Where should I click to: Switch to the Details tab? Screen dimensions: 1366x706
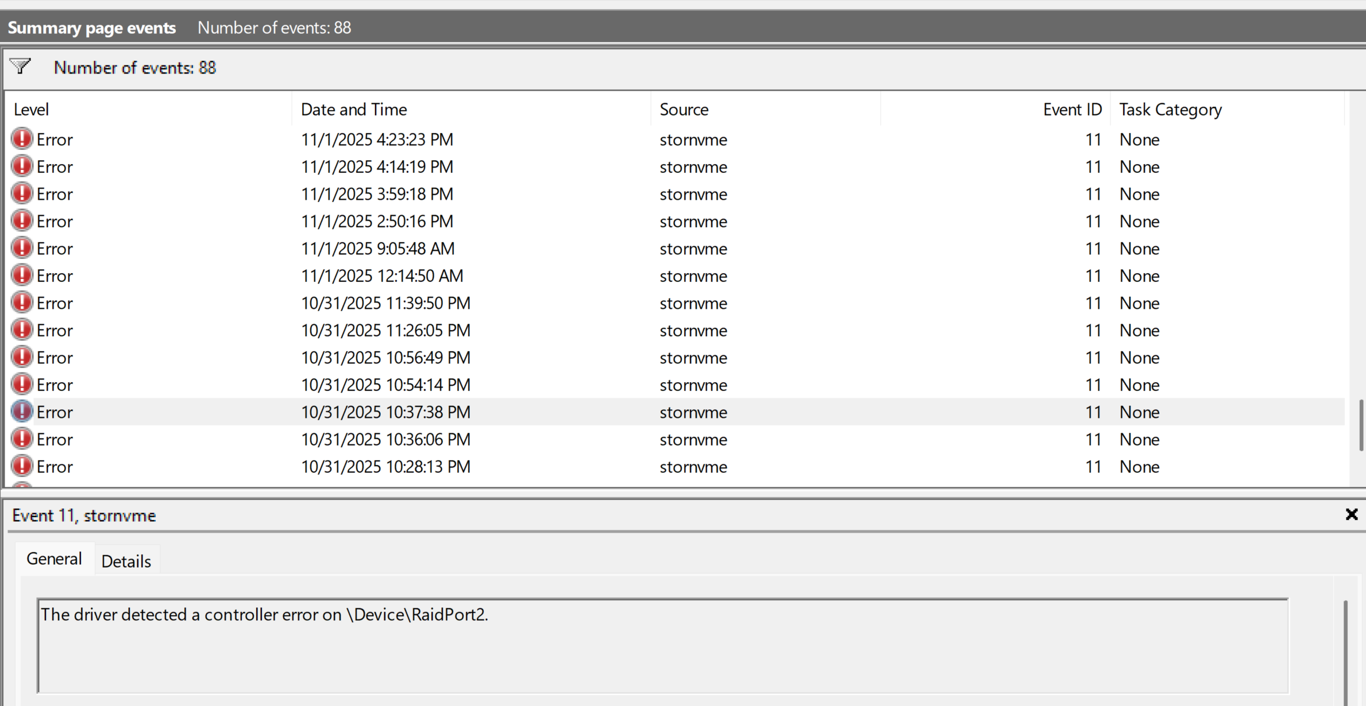click(126, 561)
